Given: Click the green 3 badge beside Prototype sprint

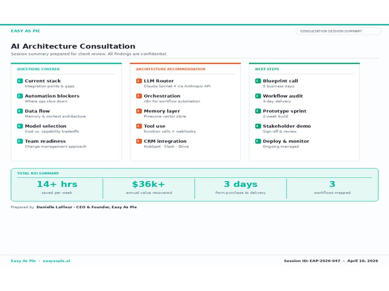Looking at the screenshot, I should pyautogui.click(x=258, y=111).
